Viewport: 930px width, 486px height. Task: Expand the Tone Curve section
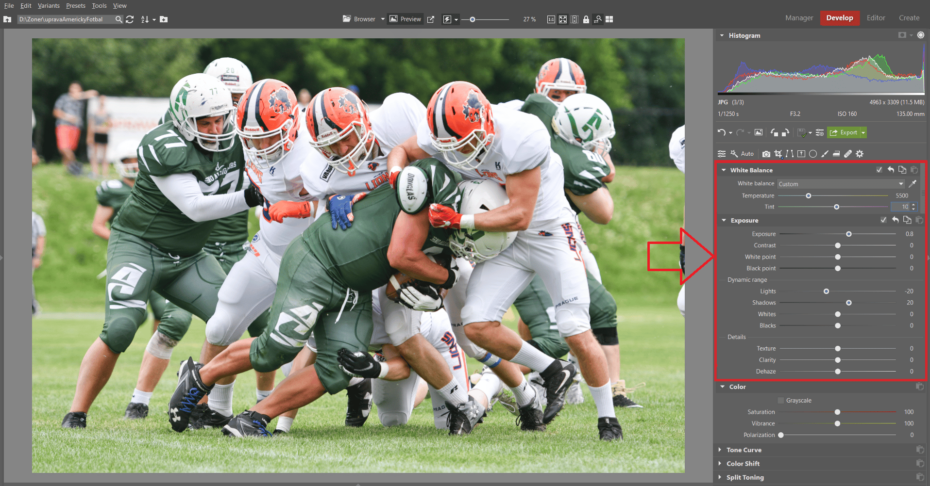click(720, 450)
